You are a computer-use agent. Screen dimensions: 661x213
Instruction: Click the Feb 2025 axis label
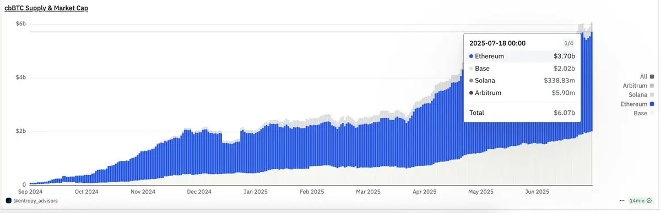pos(311,192)
